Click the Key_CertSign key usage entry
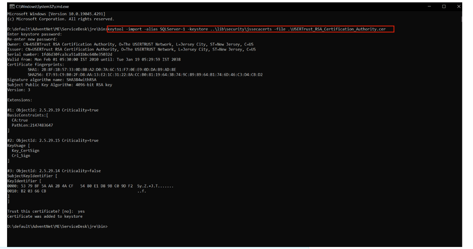This screenshot has height=249, width=473. (x=25, y=151)
